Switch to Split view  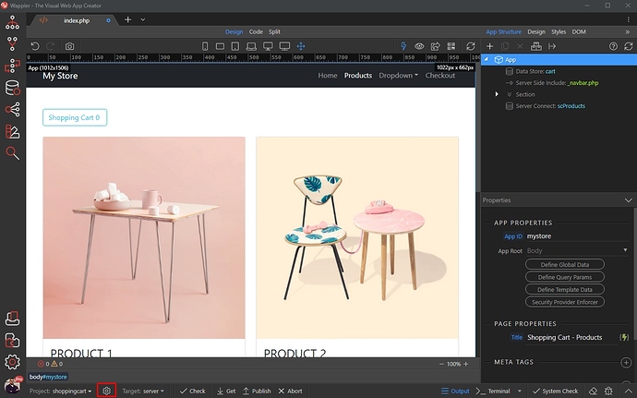coord(274,31)
